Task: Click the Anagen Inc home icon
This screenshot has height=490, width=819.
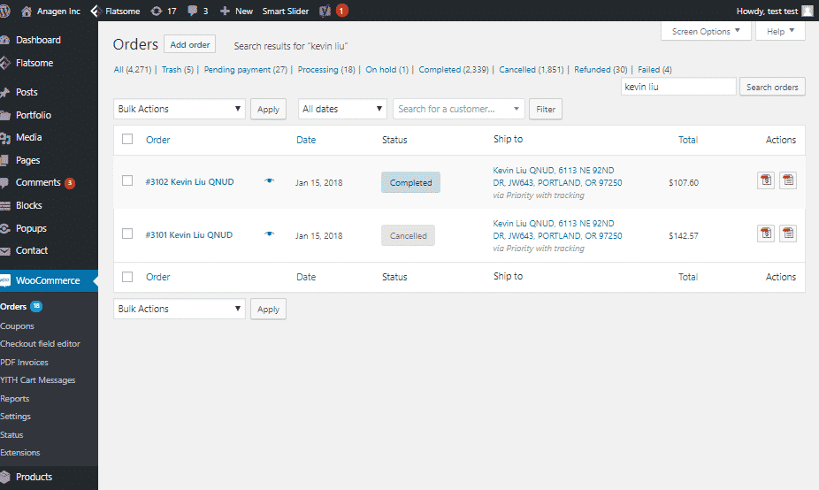Action: click(27, 11)
